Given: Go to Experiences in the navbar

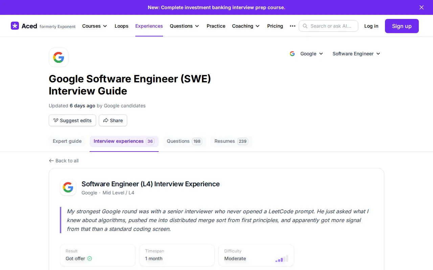Looking at the screenshot, I should tap(149, 26).
